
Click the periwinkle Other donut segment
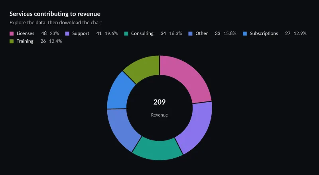tap(122, 129)
